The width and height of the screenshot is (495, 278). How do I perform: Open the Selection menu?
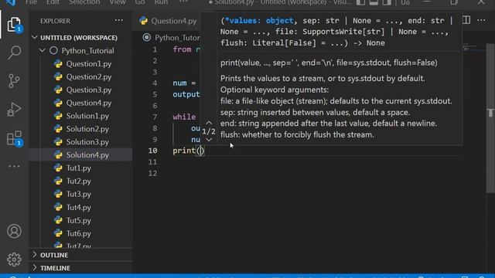pos(84,2)
